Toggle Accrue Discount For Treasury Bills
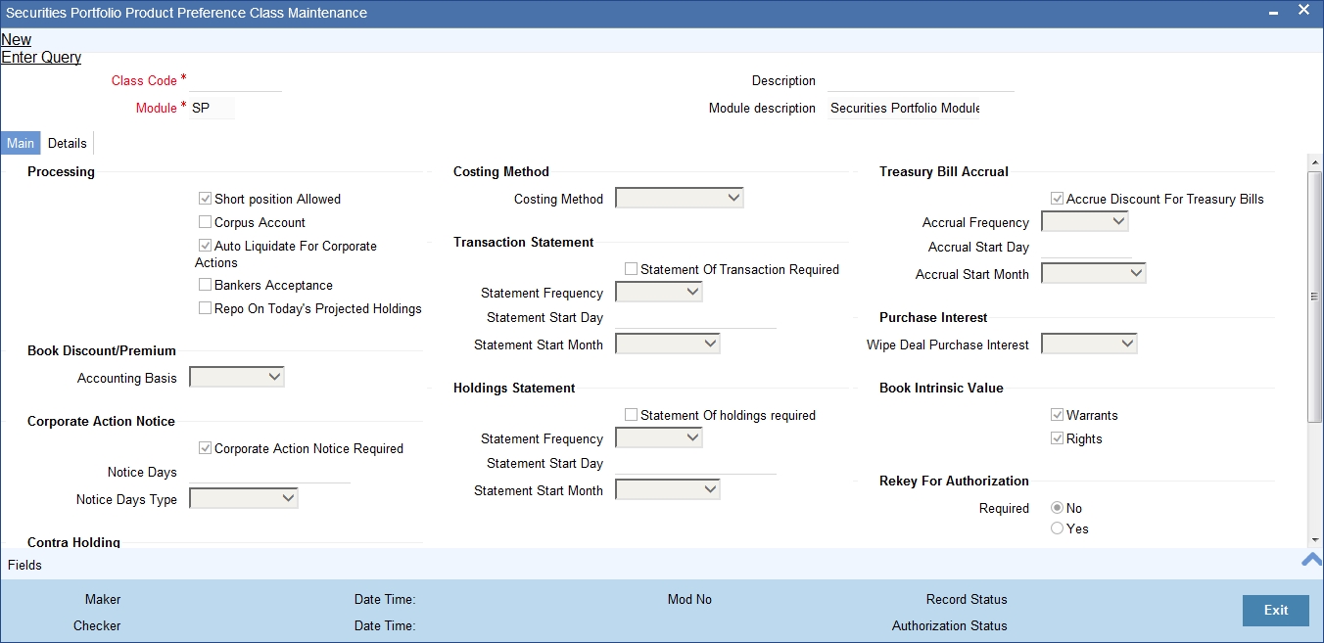The width and height of the screenshot is (1324, 643). click(1057, 199)
